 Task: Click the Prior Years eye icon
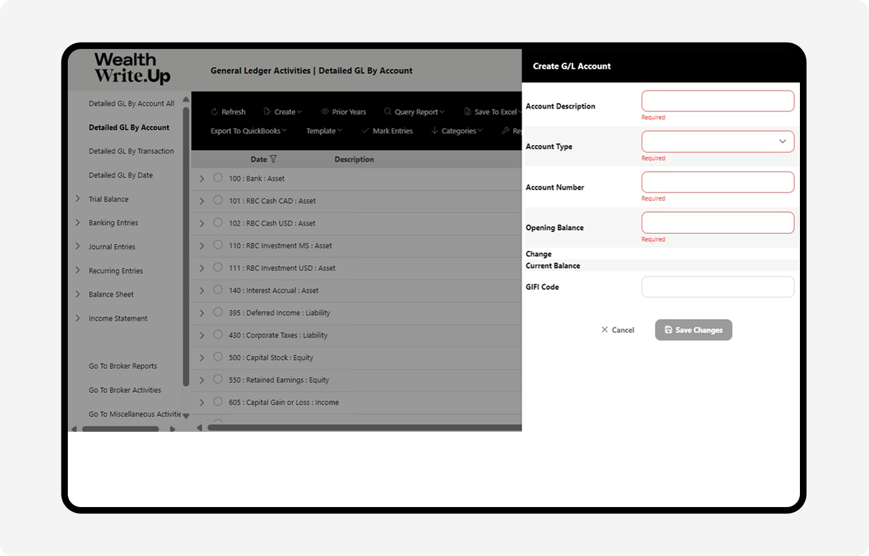pyautogui.click(x=325, y=112)
